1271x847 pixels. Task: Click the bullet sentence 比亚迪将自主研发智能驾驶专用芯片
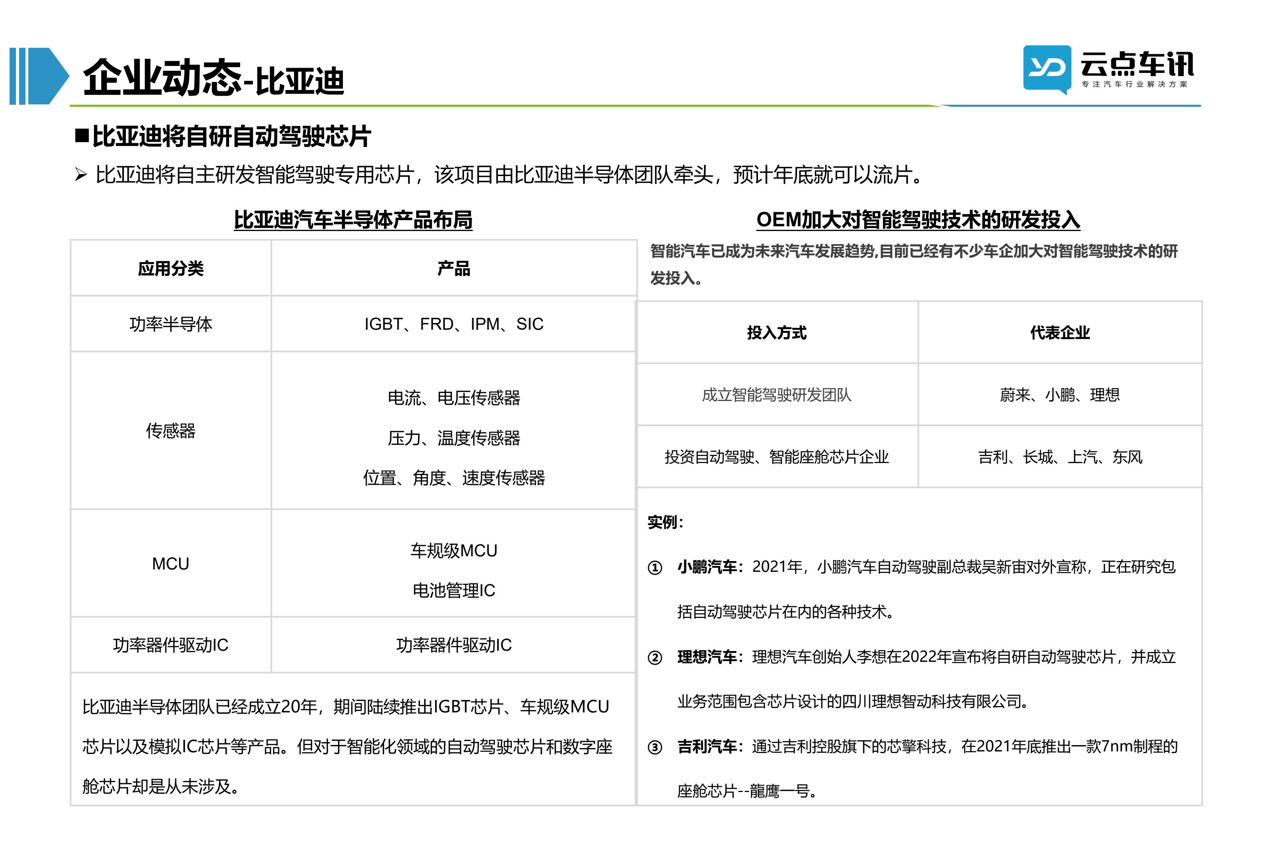[509, 174]
